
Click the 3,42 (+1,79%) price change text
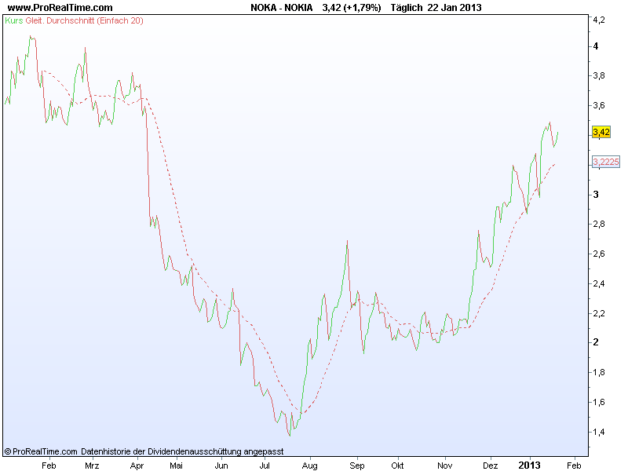pyautogui.click(x=352, y=7)
